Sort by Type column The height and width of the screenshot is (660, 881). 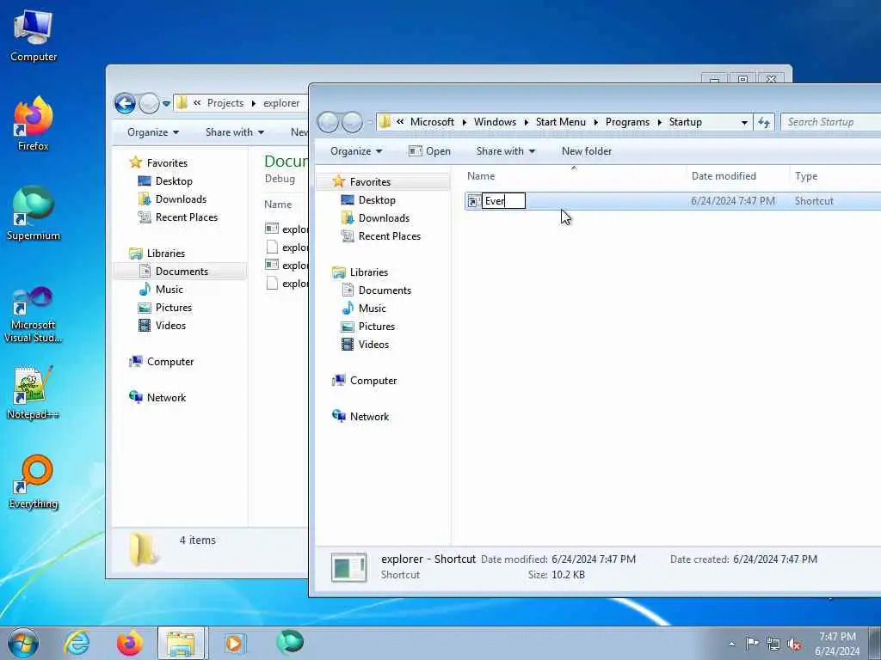pos(835,176)
